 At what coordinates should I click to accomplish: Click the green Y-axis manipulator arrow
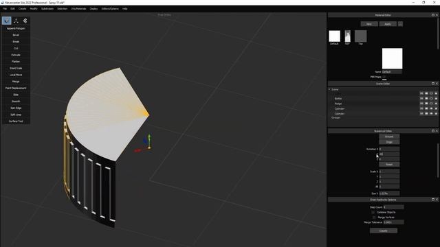[x=149, y=137]
